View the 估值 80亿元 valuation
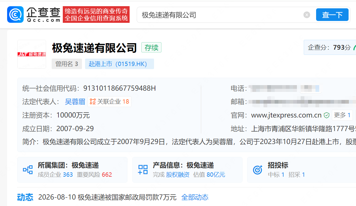This screenshot has width=356, height=206. pos(209,175)
